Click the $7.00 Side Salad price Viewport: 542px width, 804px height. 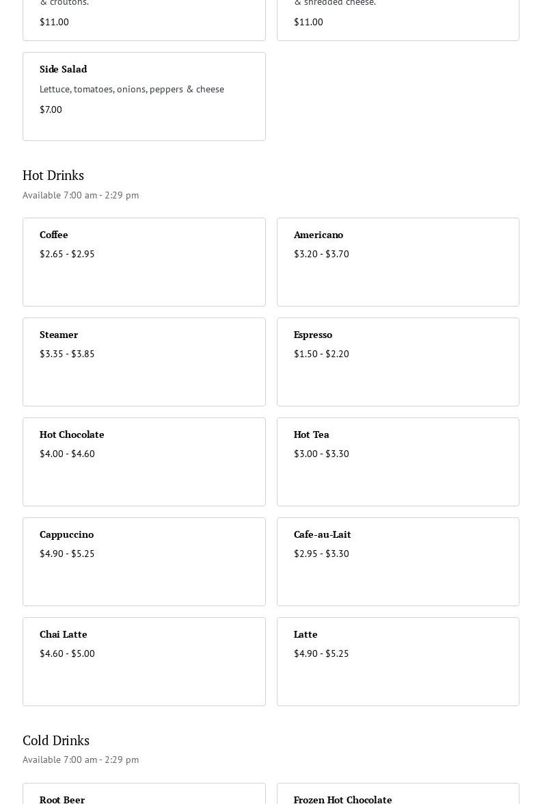[x=51, y=109]
